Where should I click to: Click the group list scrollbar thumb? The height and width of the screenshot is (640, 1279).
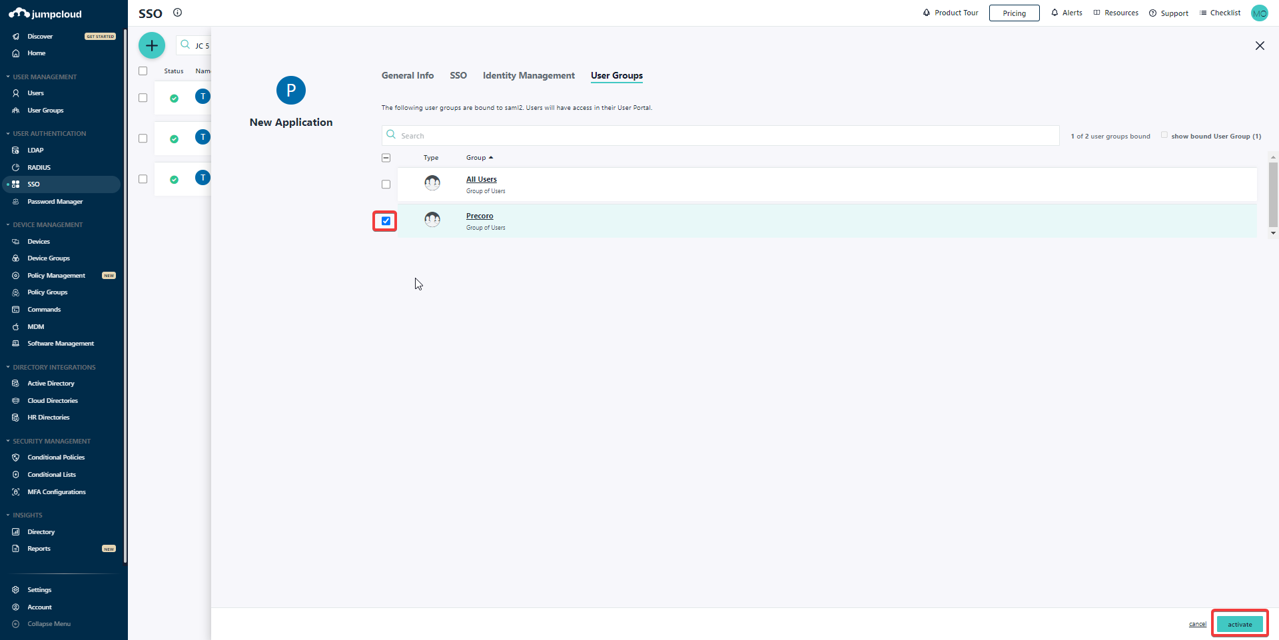coord(1273,194)
